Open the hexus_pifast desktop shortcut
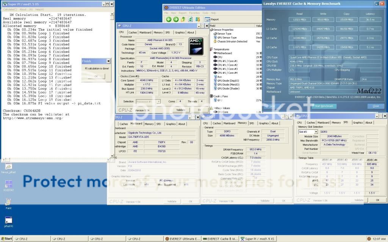Image resolution: width=388 pixels, height=242 pixels. 9,168
